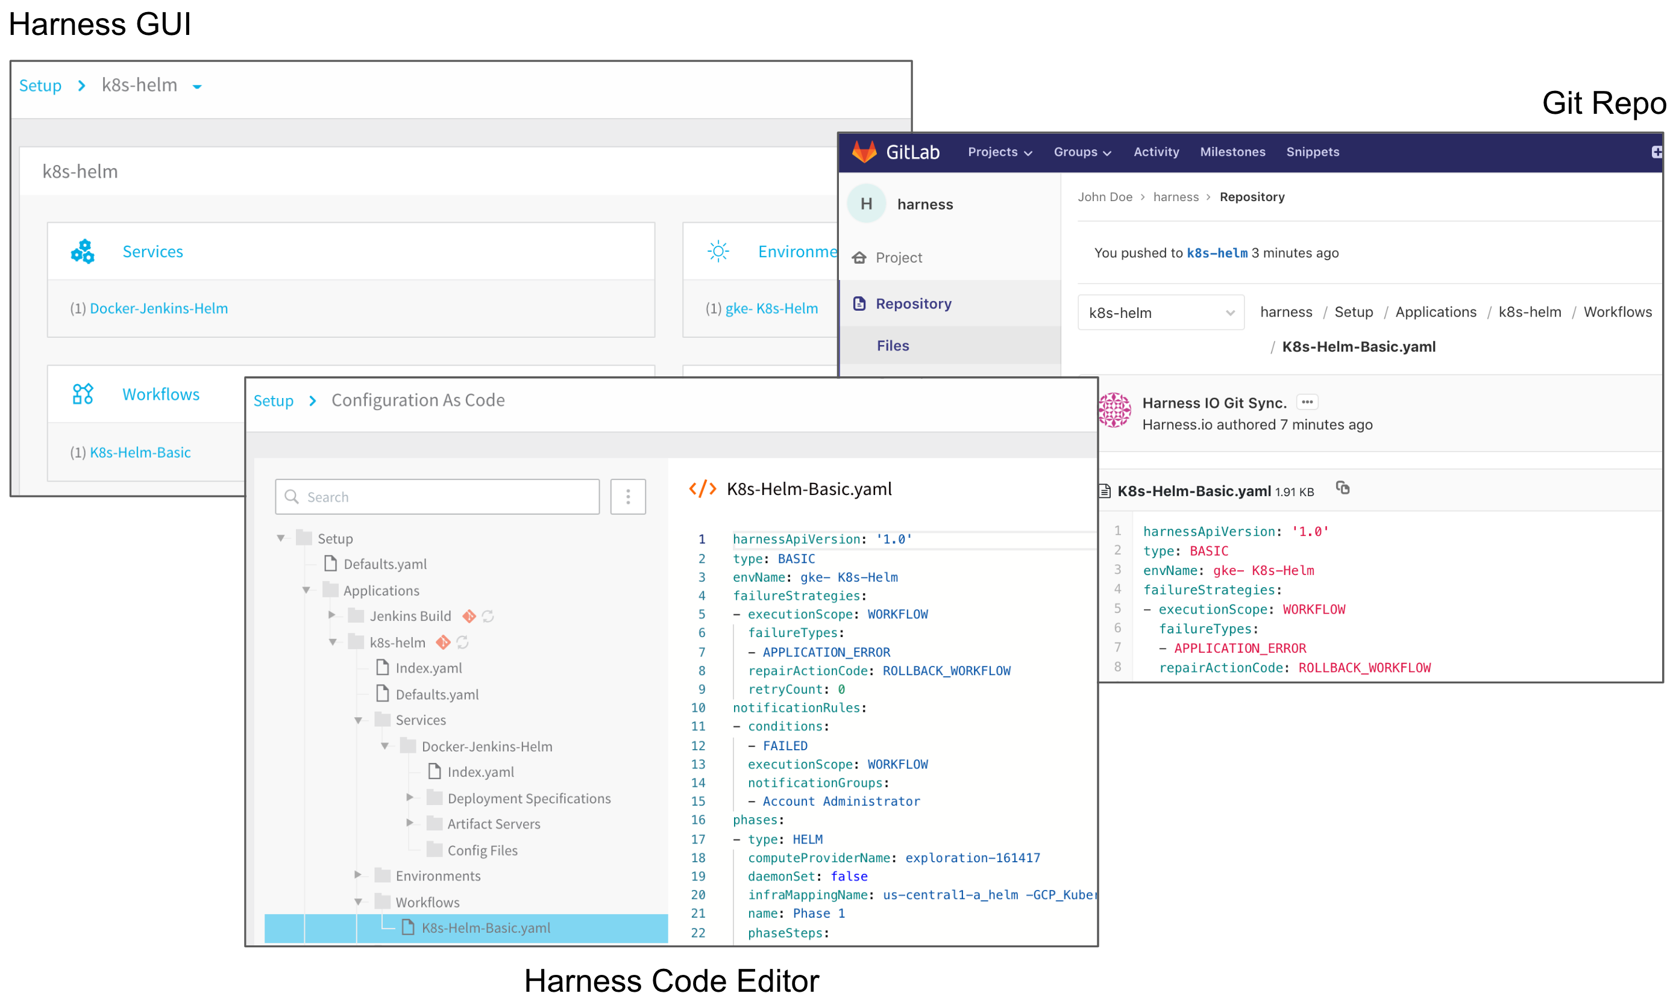Click the Services gear cluster icon

[83, 252]
